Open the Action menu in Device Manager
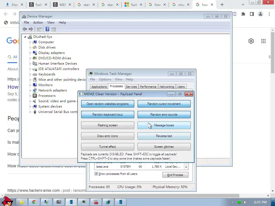The height and width of the screenshot is (206, 275). pos(38,23)
